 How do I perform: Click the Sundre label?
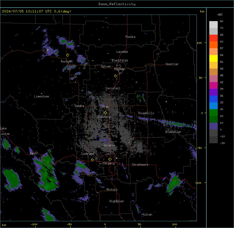point(79,106)
